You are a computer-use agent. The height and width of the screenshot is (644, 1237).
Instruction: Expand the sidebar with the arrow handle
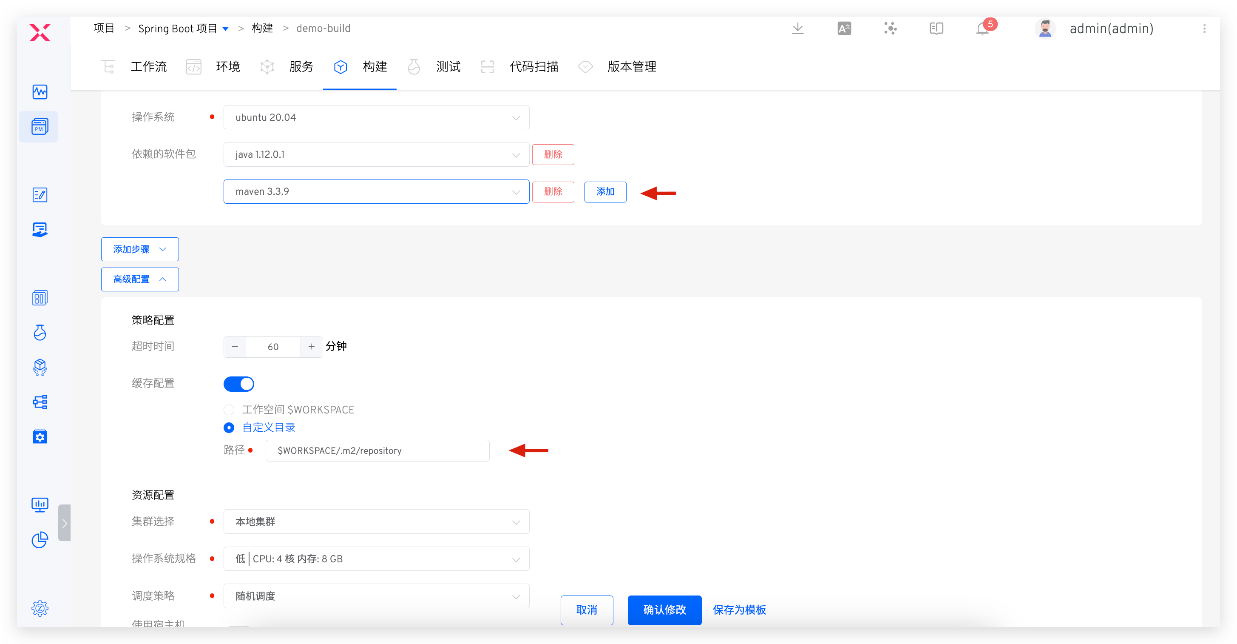64,523
